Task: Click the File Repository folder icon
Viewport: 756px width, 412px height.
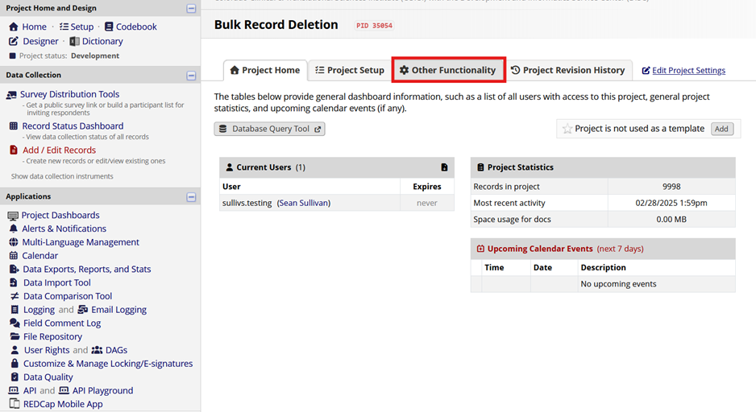Action: [x=15, y=336]
